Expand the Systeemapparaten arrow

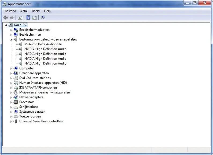(11, 112)
